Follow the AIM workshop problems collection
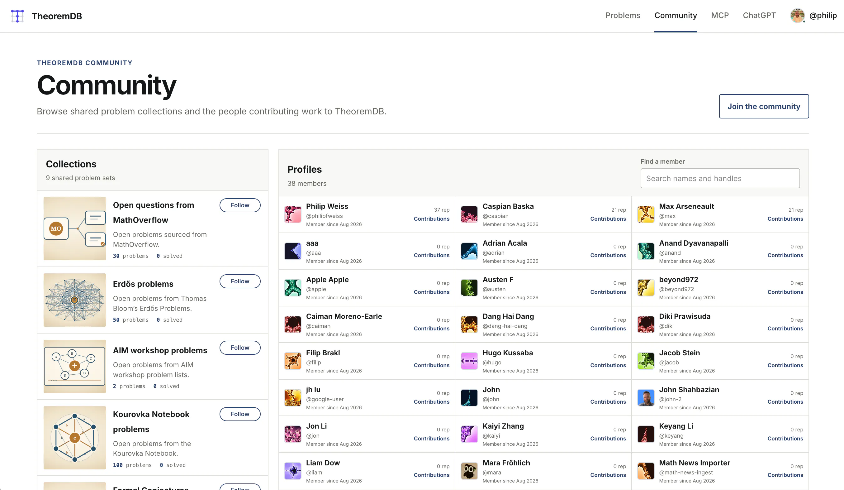The width and height of the screenshot is (844, 490). pyautogui.click(x=240, y=348)
